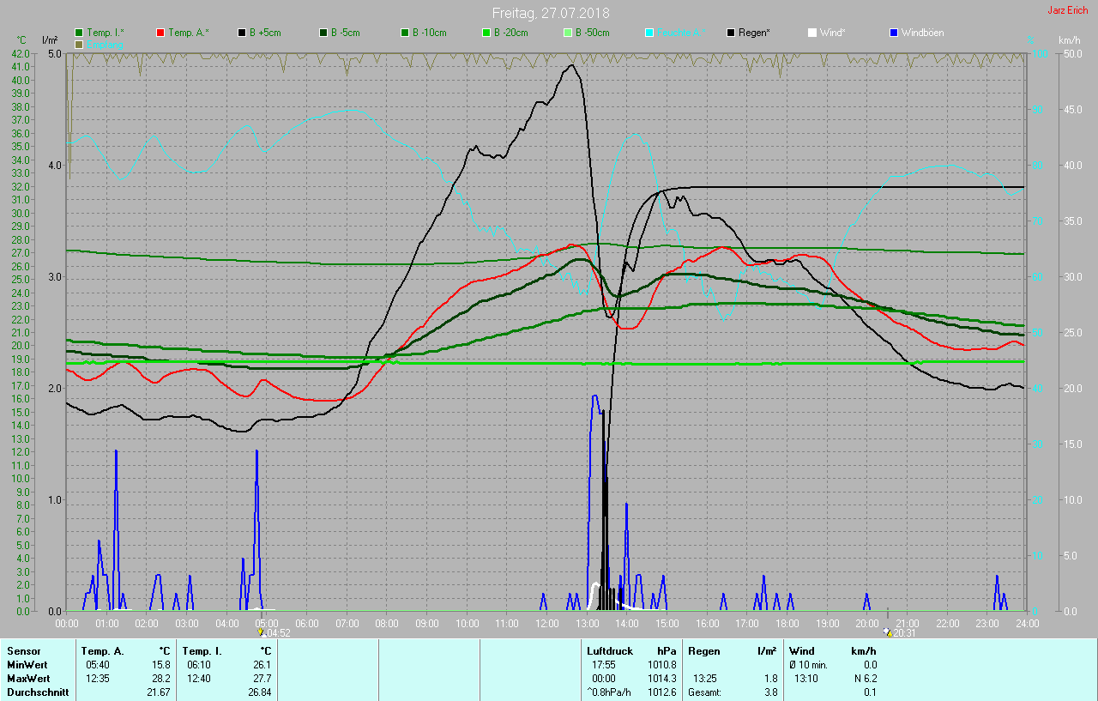Viewport: 1098px width, 701px height.
Task: Click the red Temp. A. legend marker
Action: 160,33
